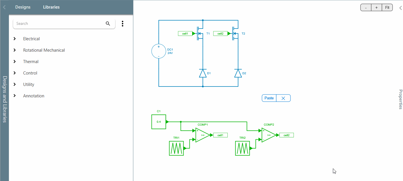This screenshot has width=403, height=181.
Task: Select the constant block C1
Action: coord(159,121)
